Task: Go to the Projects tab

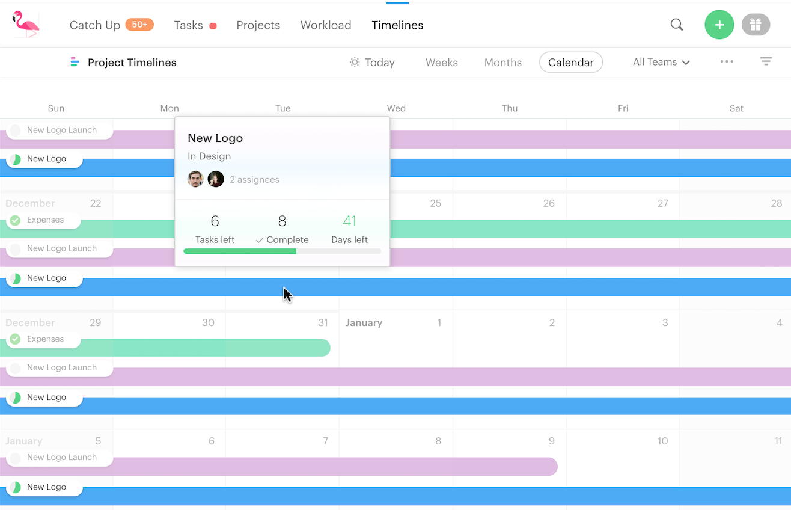Action: pos(258,25)
